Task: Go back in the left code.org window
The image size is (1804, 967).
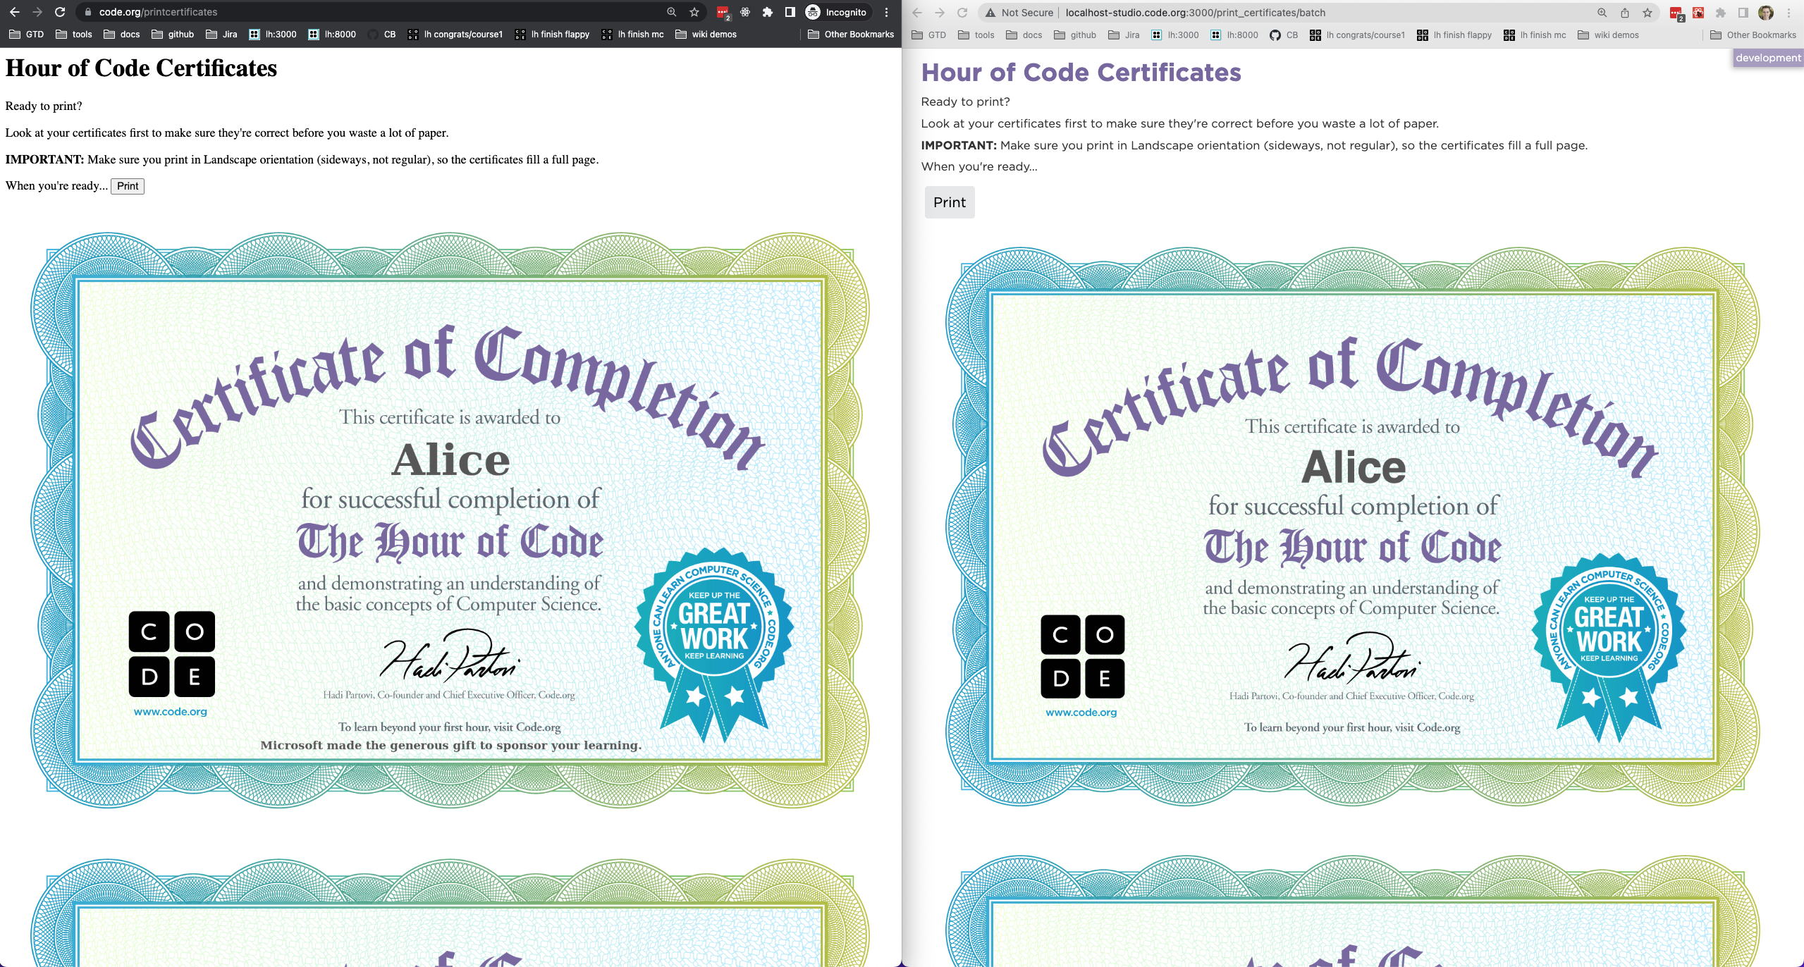Action: (x=14, y=12)
